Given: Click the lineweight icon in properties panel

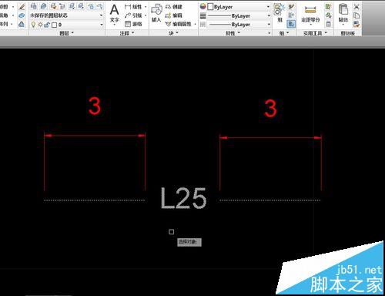Looking at the screenshot, I should pyautogui.click(x=203, y=15).
